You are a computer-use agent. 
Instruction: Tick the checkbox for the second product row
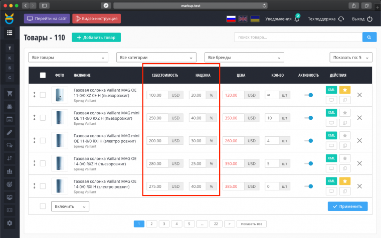point(43,118)
